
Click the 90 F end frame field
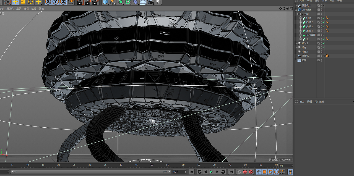[x=179, y=172]
